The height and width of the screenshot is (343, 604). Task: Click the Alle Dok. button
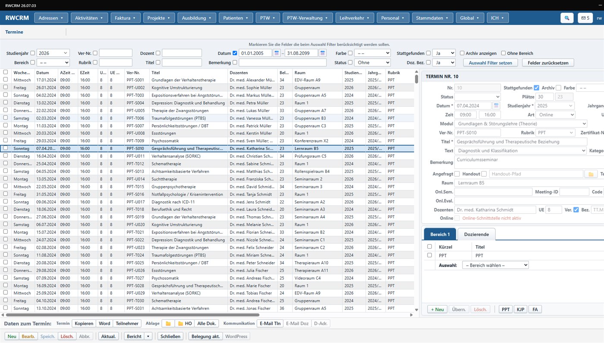coord(207,324)
